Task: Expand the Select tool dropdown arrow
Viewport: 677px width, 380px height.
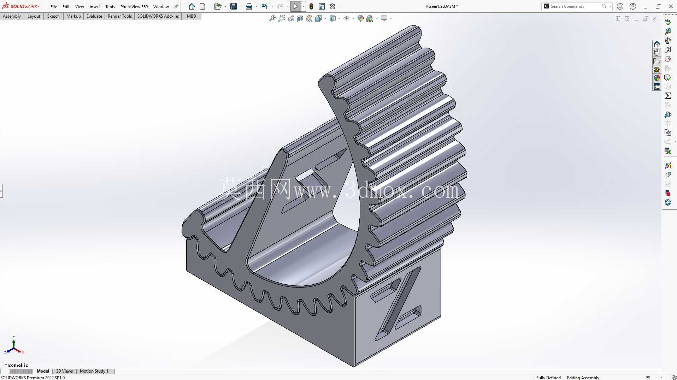Action: [303, 6]
